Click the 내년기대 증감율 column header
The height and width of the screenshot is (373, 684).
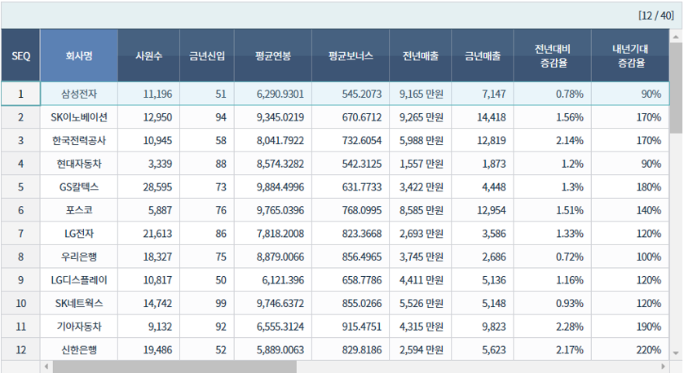pyautogui.click(x=630, y=55)
